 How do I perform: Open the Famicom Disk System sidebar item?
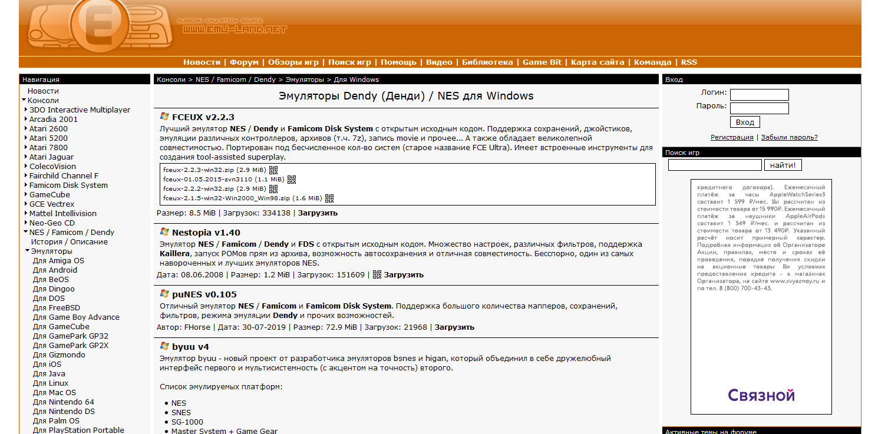[68, 185]
